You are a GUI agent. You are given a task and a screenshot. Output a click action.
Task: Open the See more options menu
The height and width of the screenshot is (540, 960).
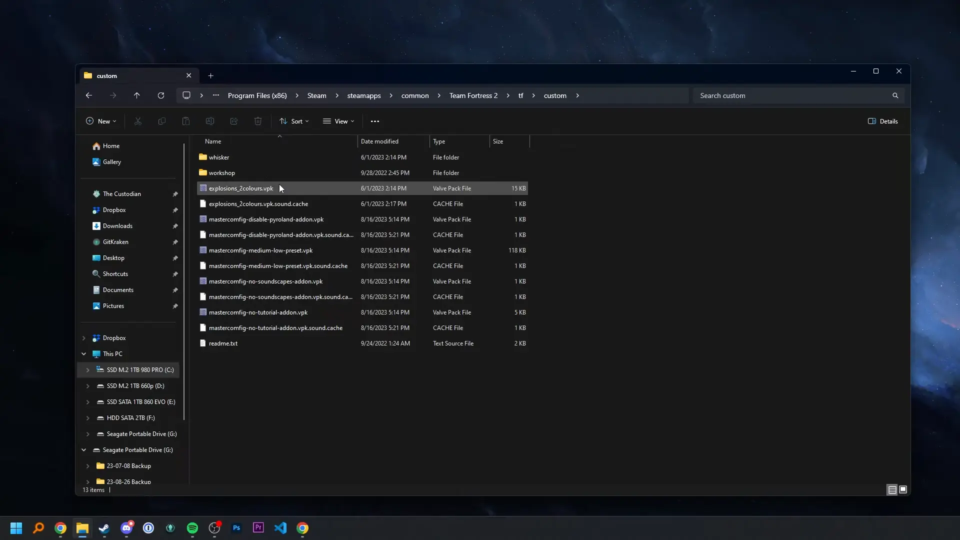click(375, 121)
